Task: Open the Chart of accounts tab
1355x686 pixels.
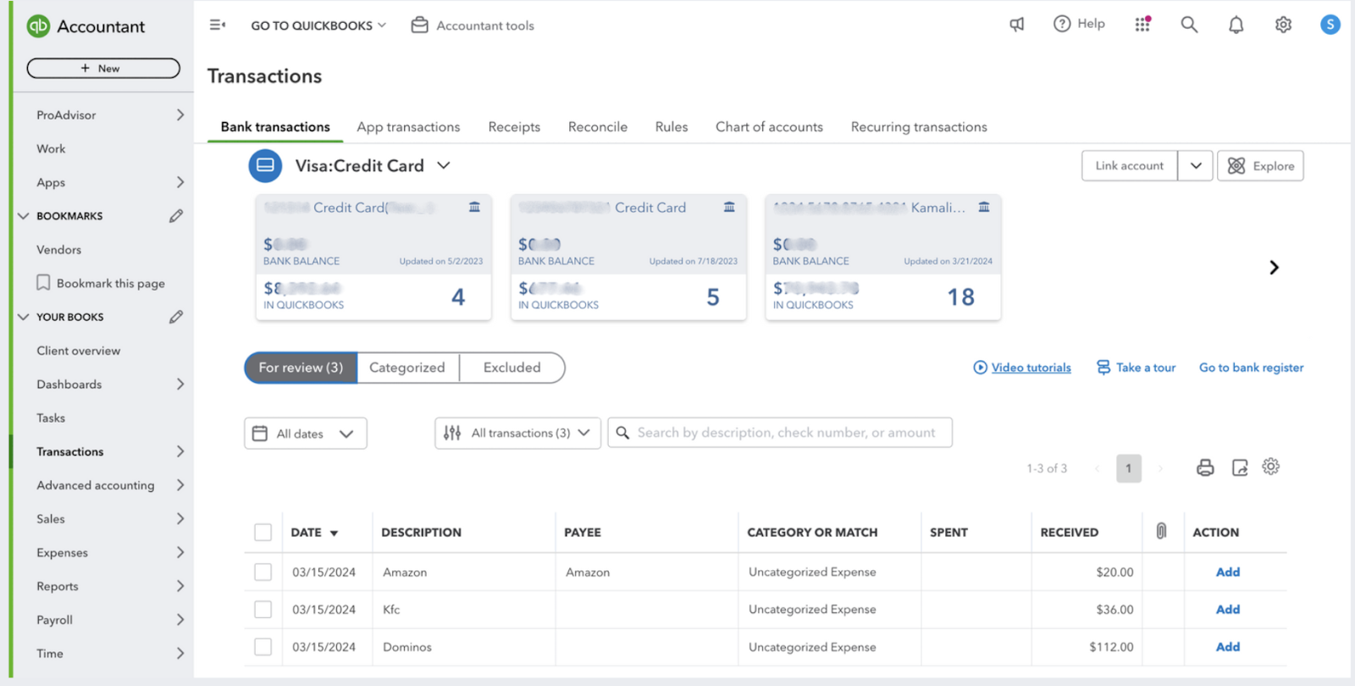Action: click(x=769, y=127)
